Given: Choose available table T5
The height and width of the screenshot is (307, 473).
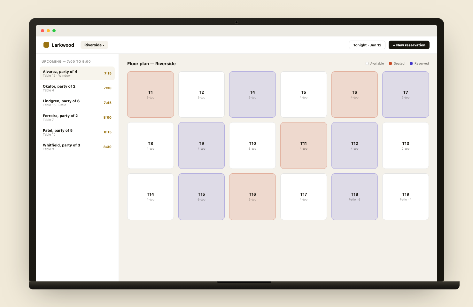Looking at the screenshot, I should [304, 94].
